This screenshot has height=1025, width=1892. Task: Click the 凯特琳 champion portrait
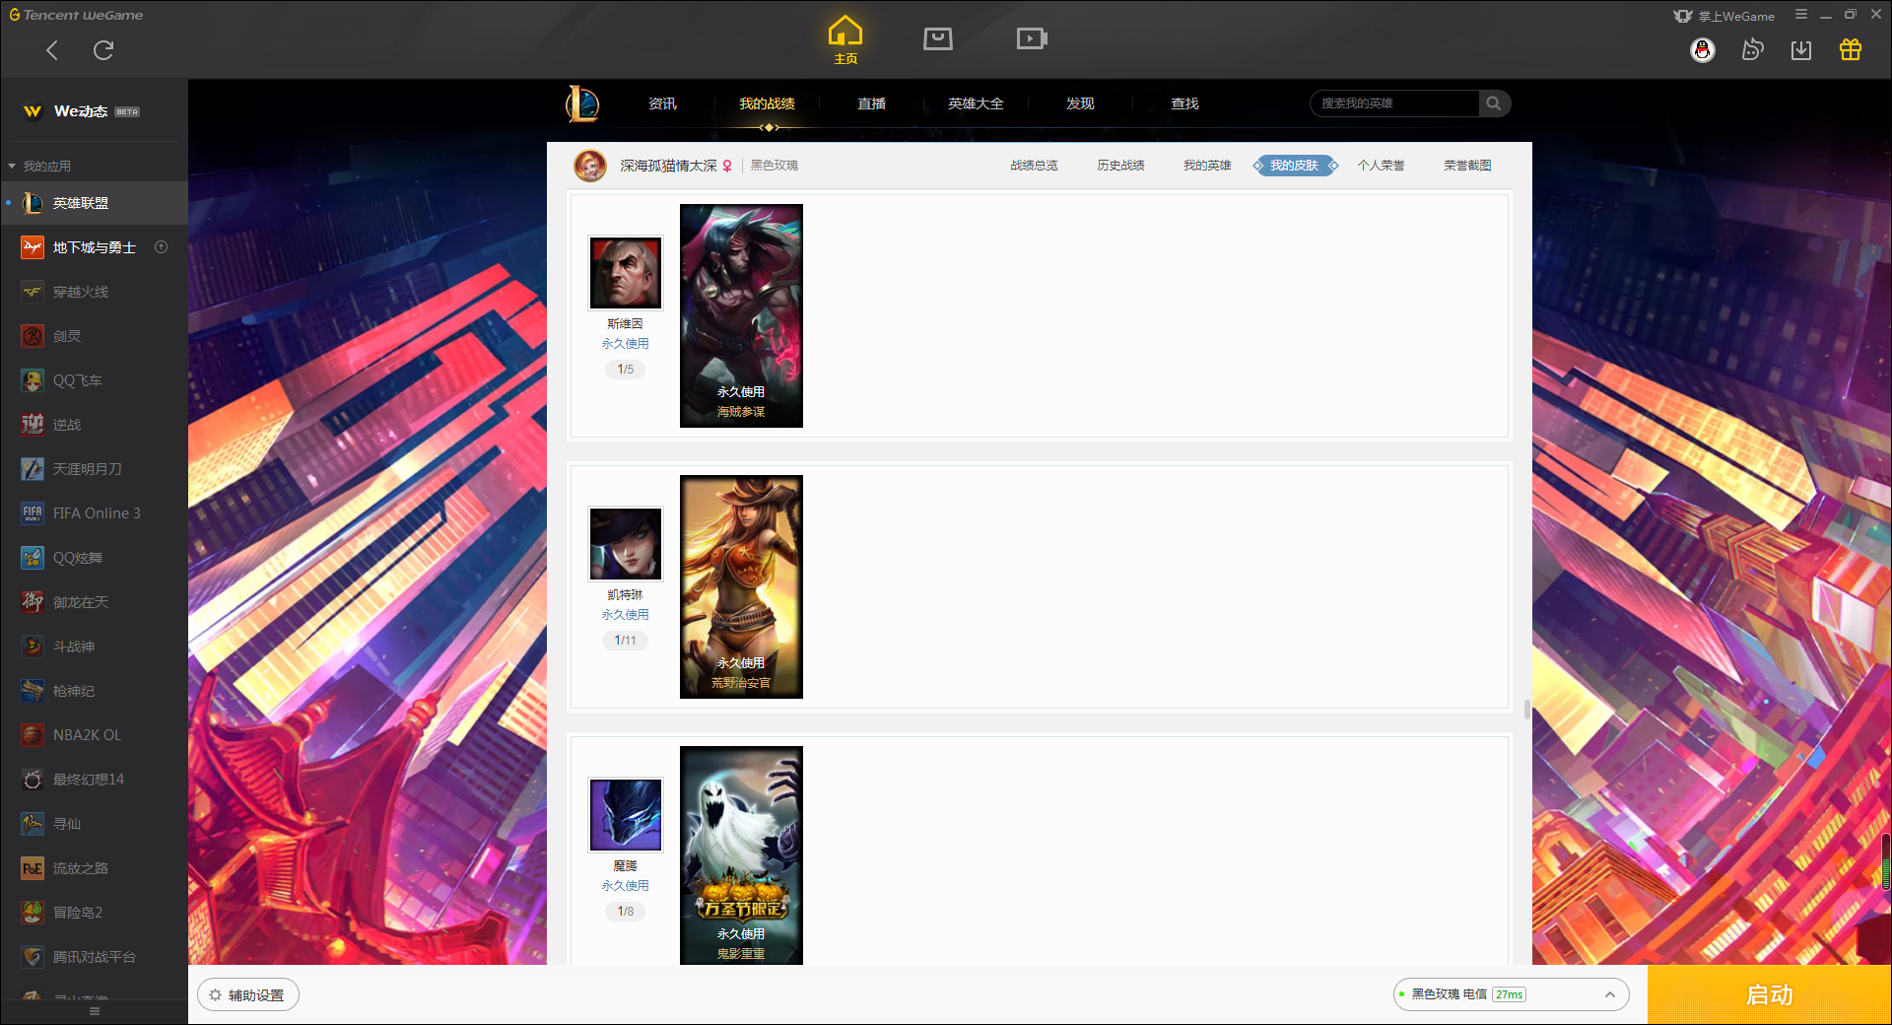tap(626, 544)
